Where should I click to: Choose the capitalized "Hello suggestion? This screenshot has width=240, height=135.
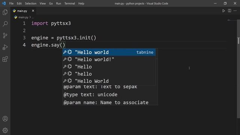[109, 67]
